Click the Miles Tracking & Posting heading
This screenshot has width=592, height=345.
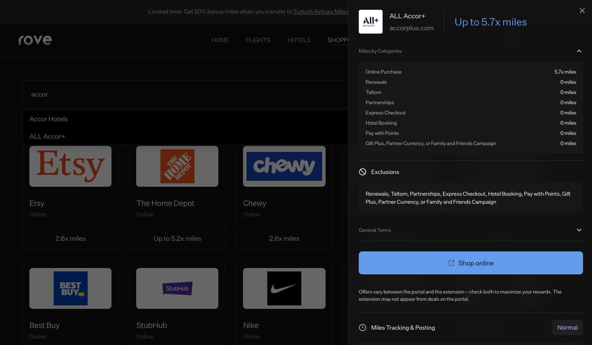coord(403,328)
